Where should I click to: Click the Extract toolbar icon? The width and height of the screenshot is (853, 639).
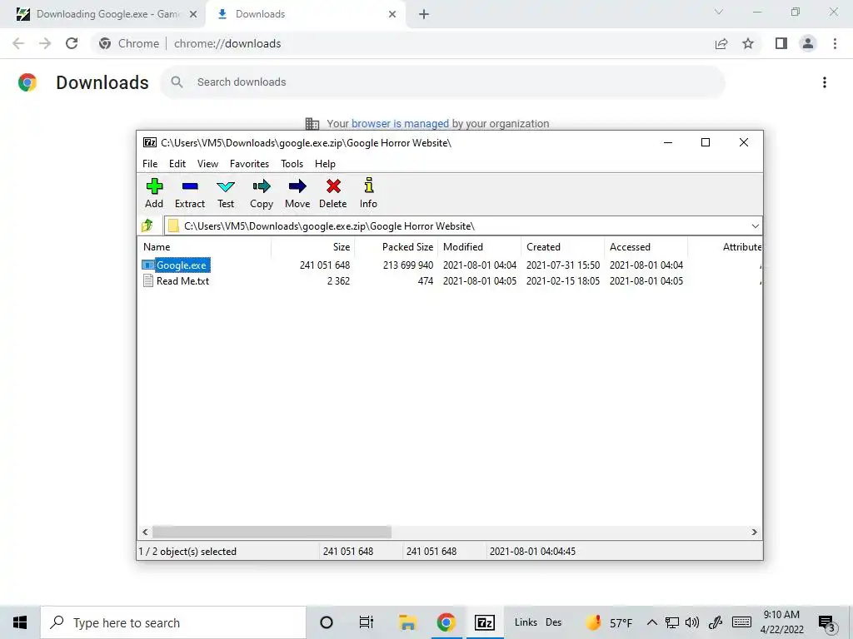click(190, 187)
